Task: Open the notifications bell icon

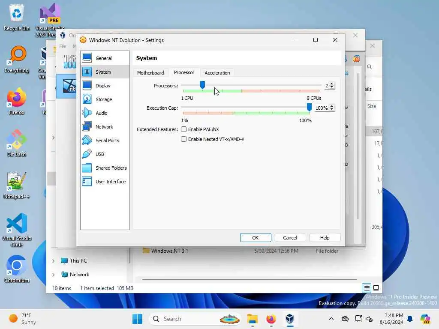Action: coord(410,319)
